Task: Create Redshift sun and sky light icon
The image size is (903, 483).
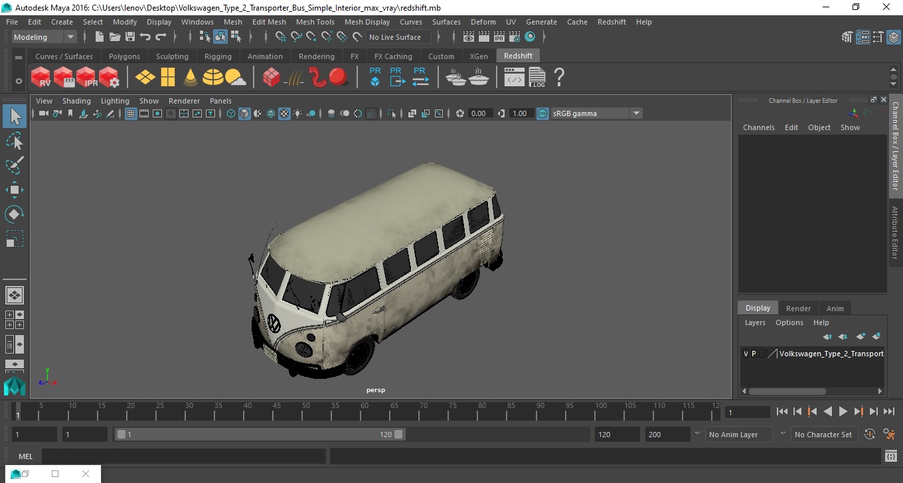Action: tap(235, 78)
